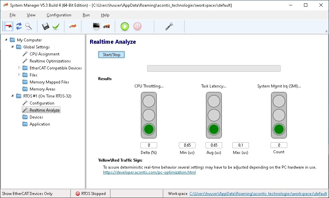Open the Configuration menu
The image size is (329, 198).
59,15
